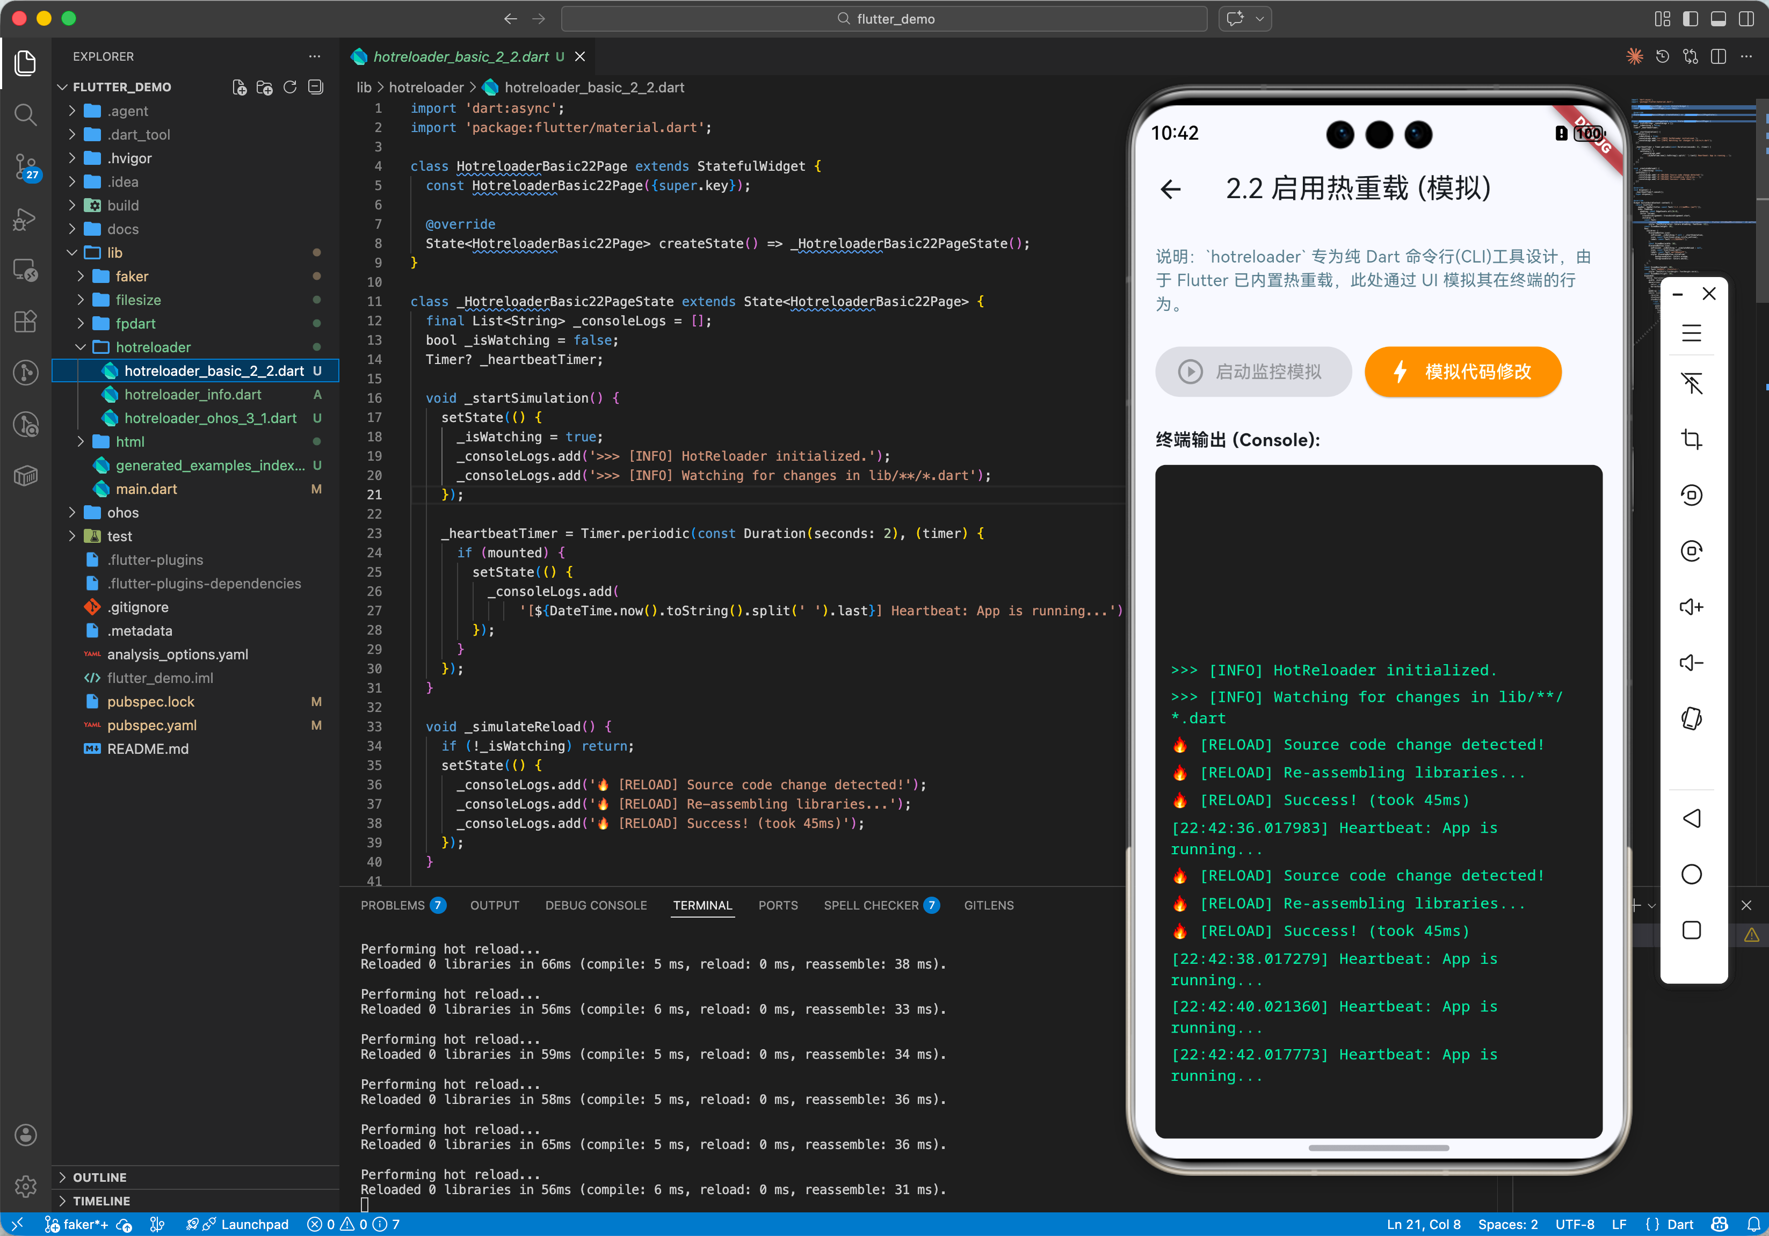The width and height of the screenshot is (1769, 1236).
Task: Click the split editor right icon
Action: coord(1718,56)
